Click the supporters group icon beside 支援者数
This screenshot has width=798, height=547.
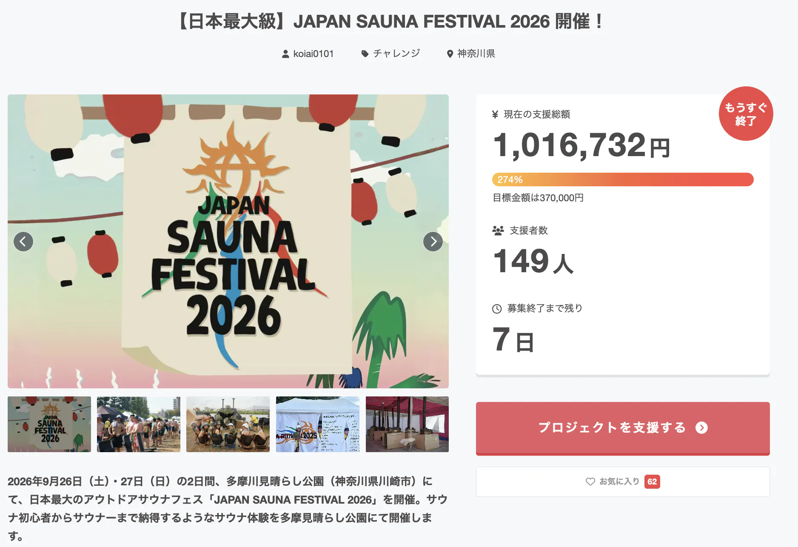498,231
